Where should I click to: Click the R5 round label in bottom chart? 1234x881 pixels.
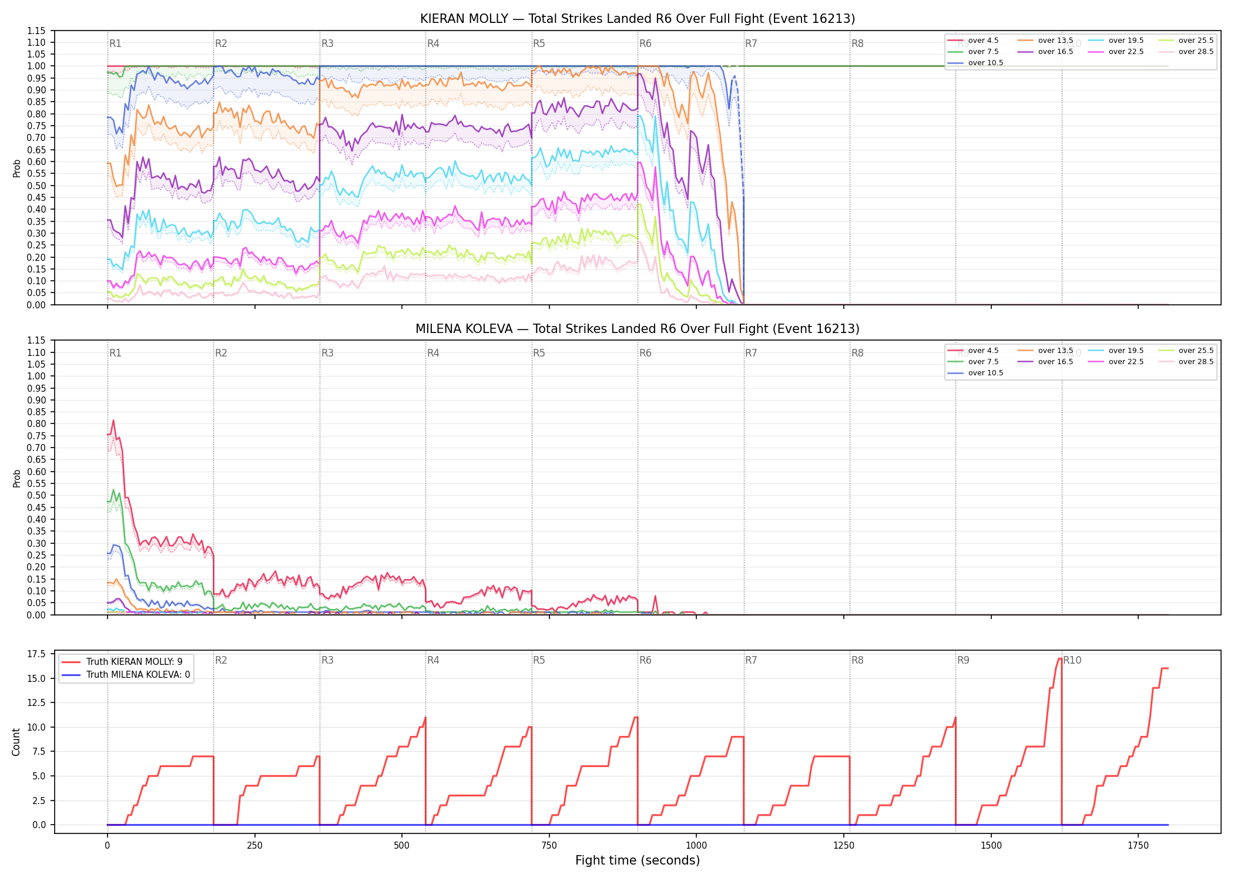539,660
